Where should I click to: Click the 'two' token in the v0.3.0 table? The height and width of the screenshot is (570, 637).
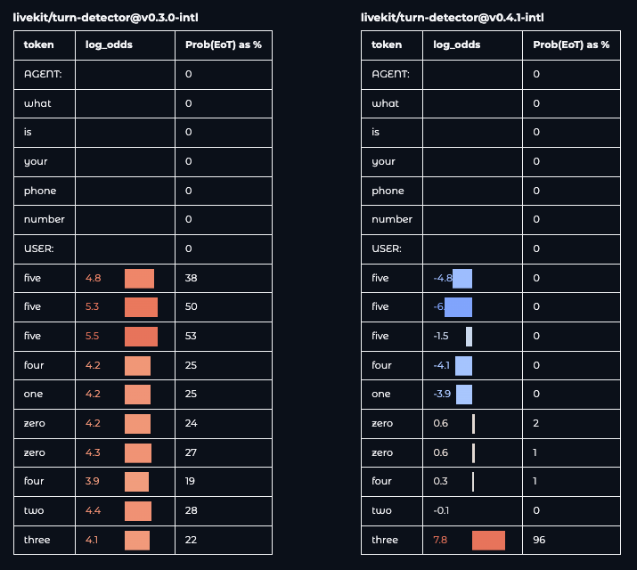[34, 511]
